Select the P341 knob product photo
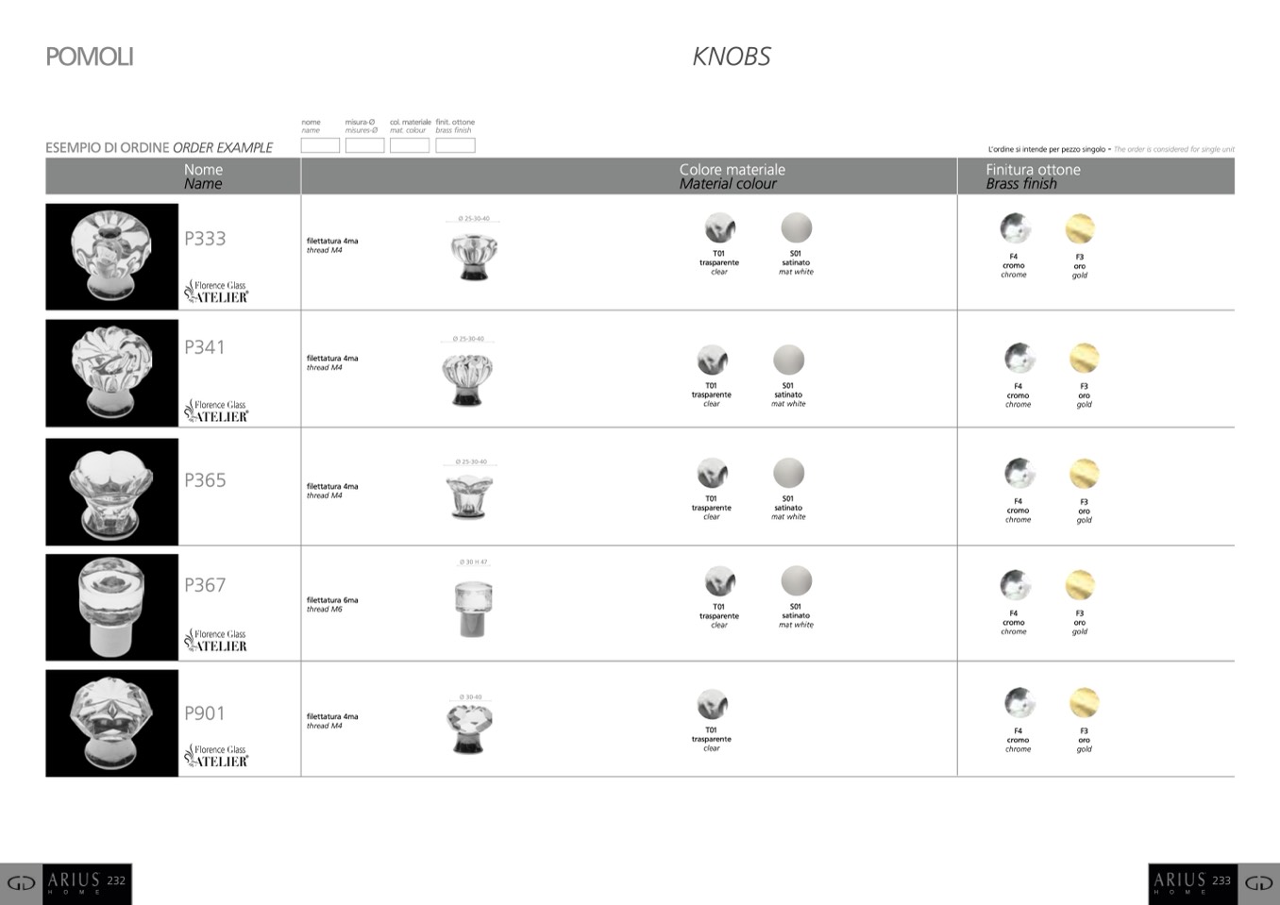Viewport: 1280px width, 905px height. (x=111, y=373)
